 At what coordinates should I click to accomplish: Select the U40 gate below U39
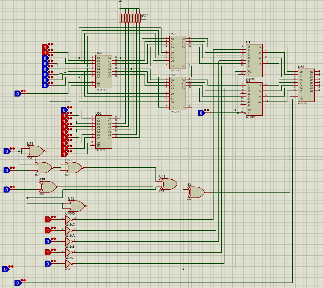tap(76, 206)
